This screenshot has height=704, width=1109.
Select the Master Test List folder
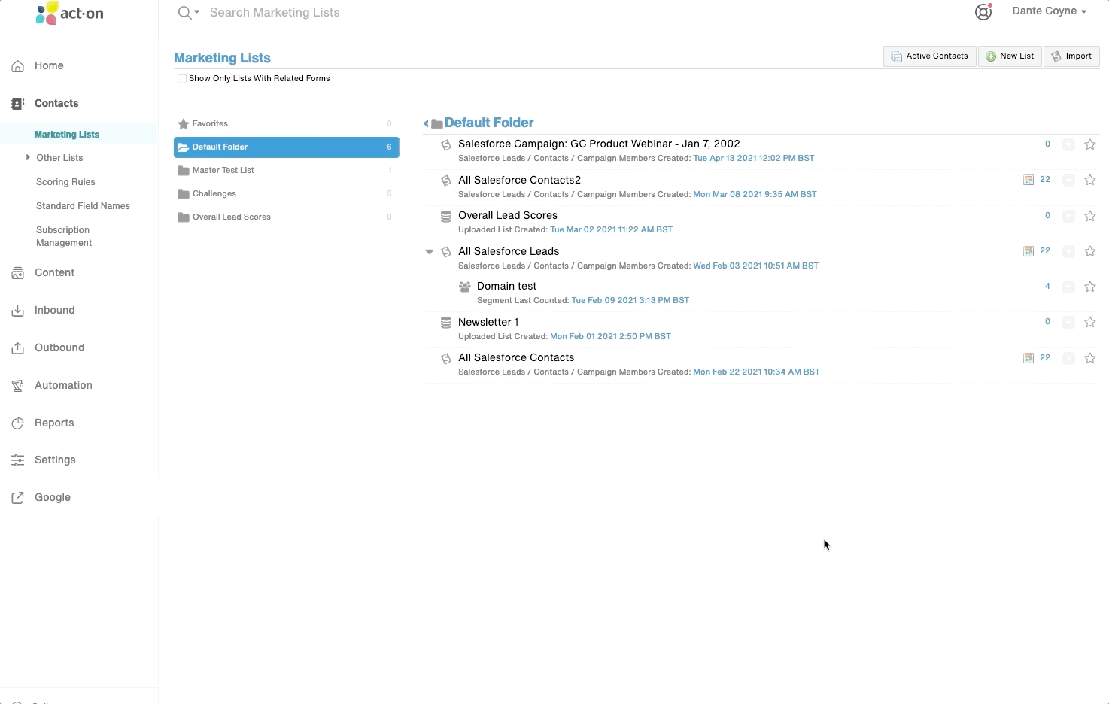pyautogui.click(x=286, y=171)
